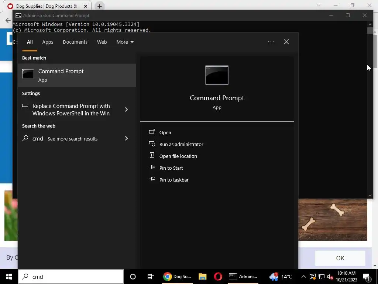The width and height of the screenshot is (378, 284).
Task: Open File Explorer from the taskbar
Action: click(203, 277)
